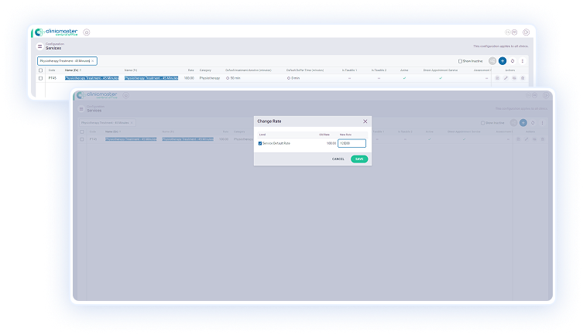Screen dimensions: 583x335
Task: Click the settings icon next to clinicmaster logo
Action: [x=86, y=32]
